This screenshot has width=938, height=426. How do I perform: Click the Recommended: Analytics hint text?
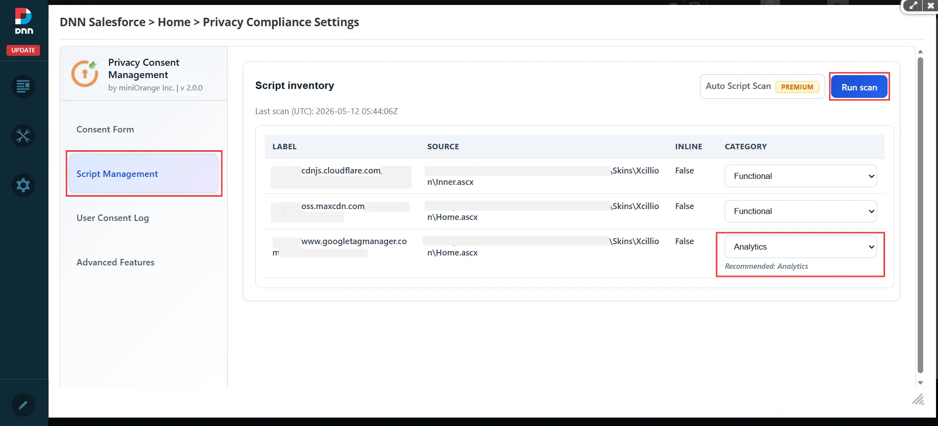(x=766, y=266)
